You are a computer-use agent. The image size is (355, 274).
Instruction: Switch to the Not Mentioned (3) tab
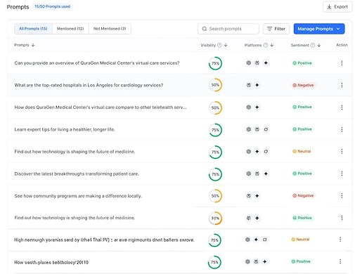point(110,29)
